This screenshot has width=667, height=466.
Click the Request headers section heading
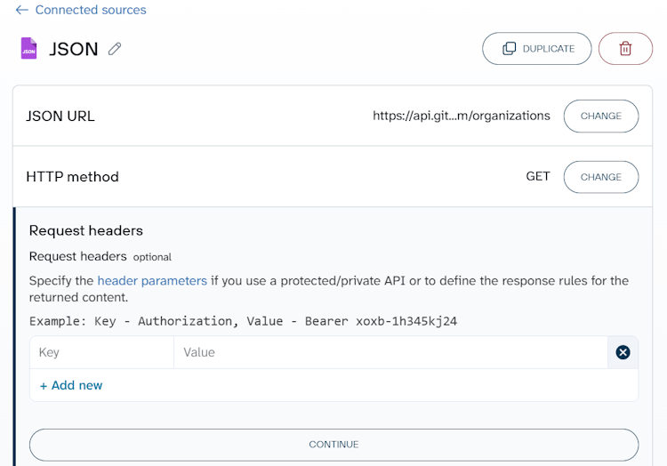(86, 230)
